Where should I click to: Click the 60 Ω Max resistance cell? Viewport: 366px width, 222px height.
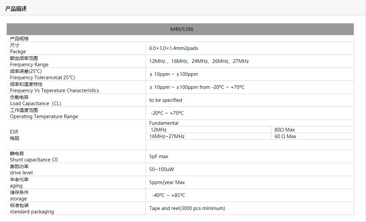point(285,136)
